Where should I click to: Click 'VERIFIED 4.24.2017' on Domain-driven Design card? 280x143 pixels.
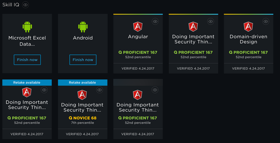tap(248, 68)
